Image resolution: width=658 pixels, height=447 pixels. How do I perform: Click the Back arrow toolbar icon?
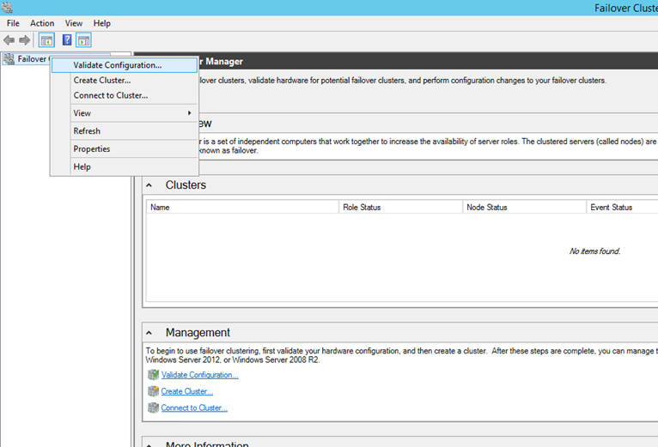coord(9,40)
